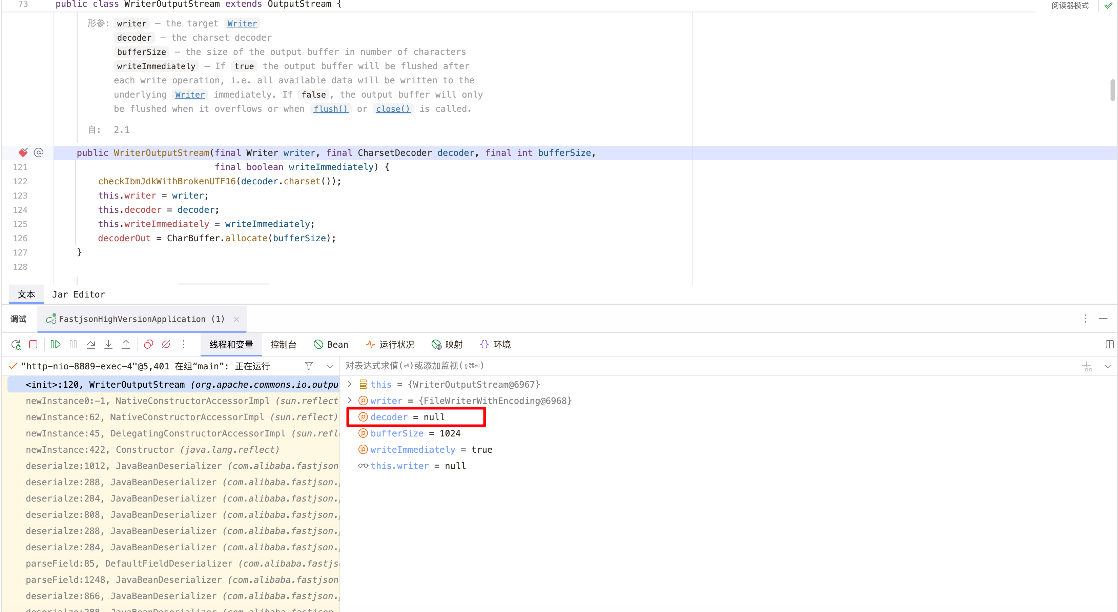Click the step into icon
1118x612 pixels.
[108, 345]
